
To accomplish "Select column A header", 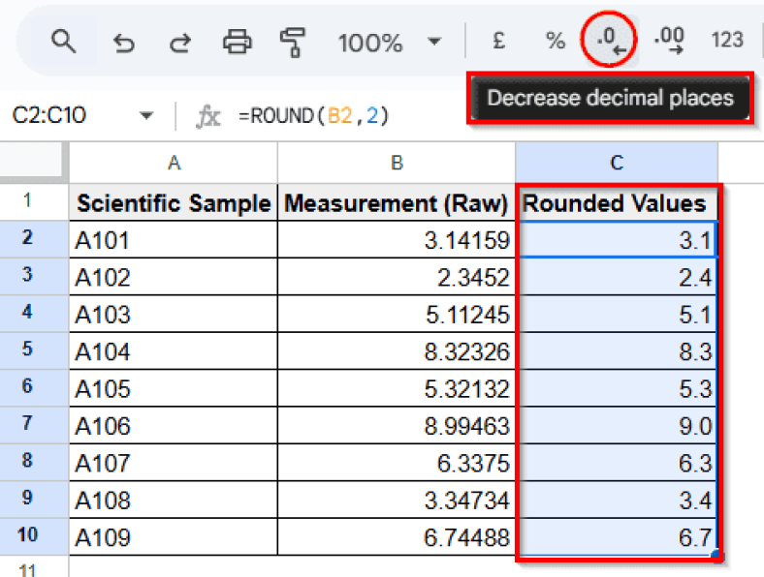I will click(174, 163).
